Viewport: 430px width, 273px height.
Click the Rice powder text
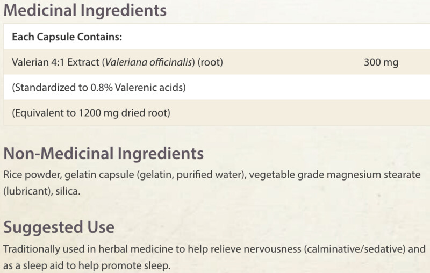[x=33, y=175]
